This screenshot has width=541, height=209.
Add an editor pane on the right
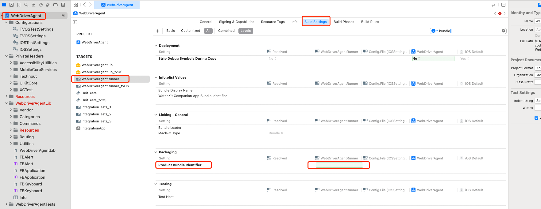(x=503, y=5)
